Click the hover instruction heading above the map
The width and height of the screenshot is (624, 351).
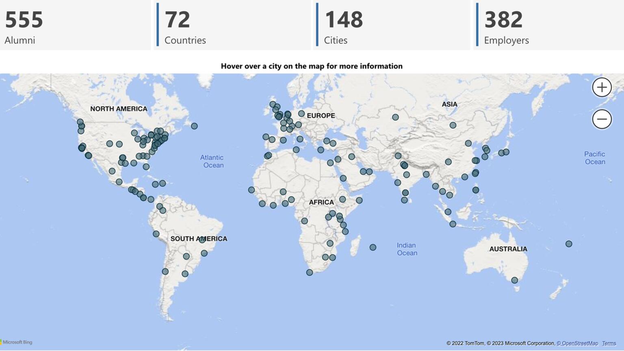(312, 66)
